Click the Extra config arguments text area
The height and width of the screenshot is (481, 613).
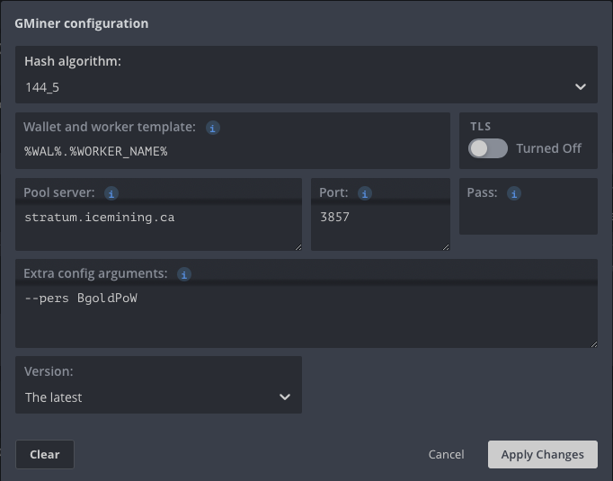point(306,315)
